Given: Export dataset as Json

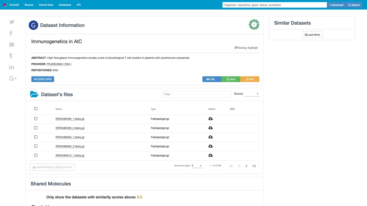Looking at the screenshot, I should tap(231, 79).
